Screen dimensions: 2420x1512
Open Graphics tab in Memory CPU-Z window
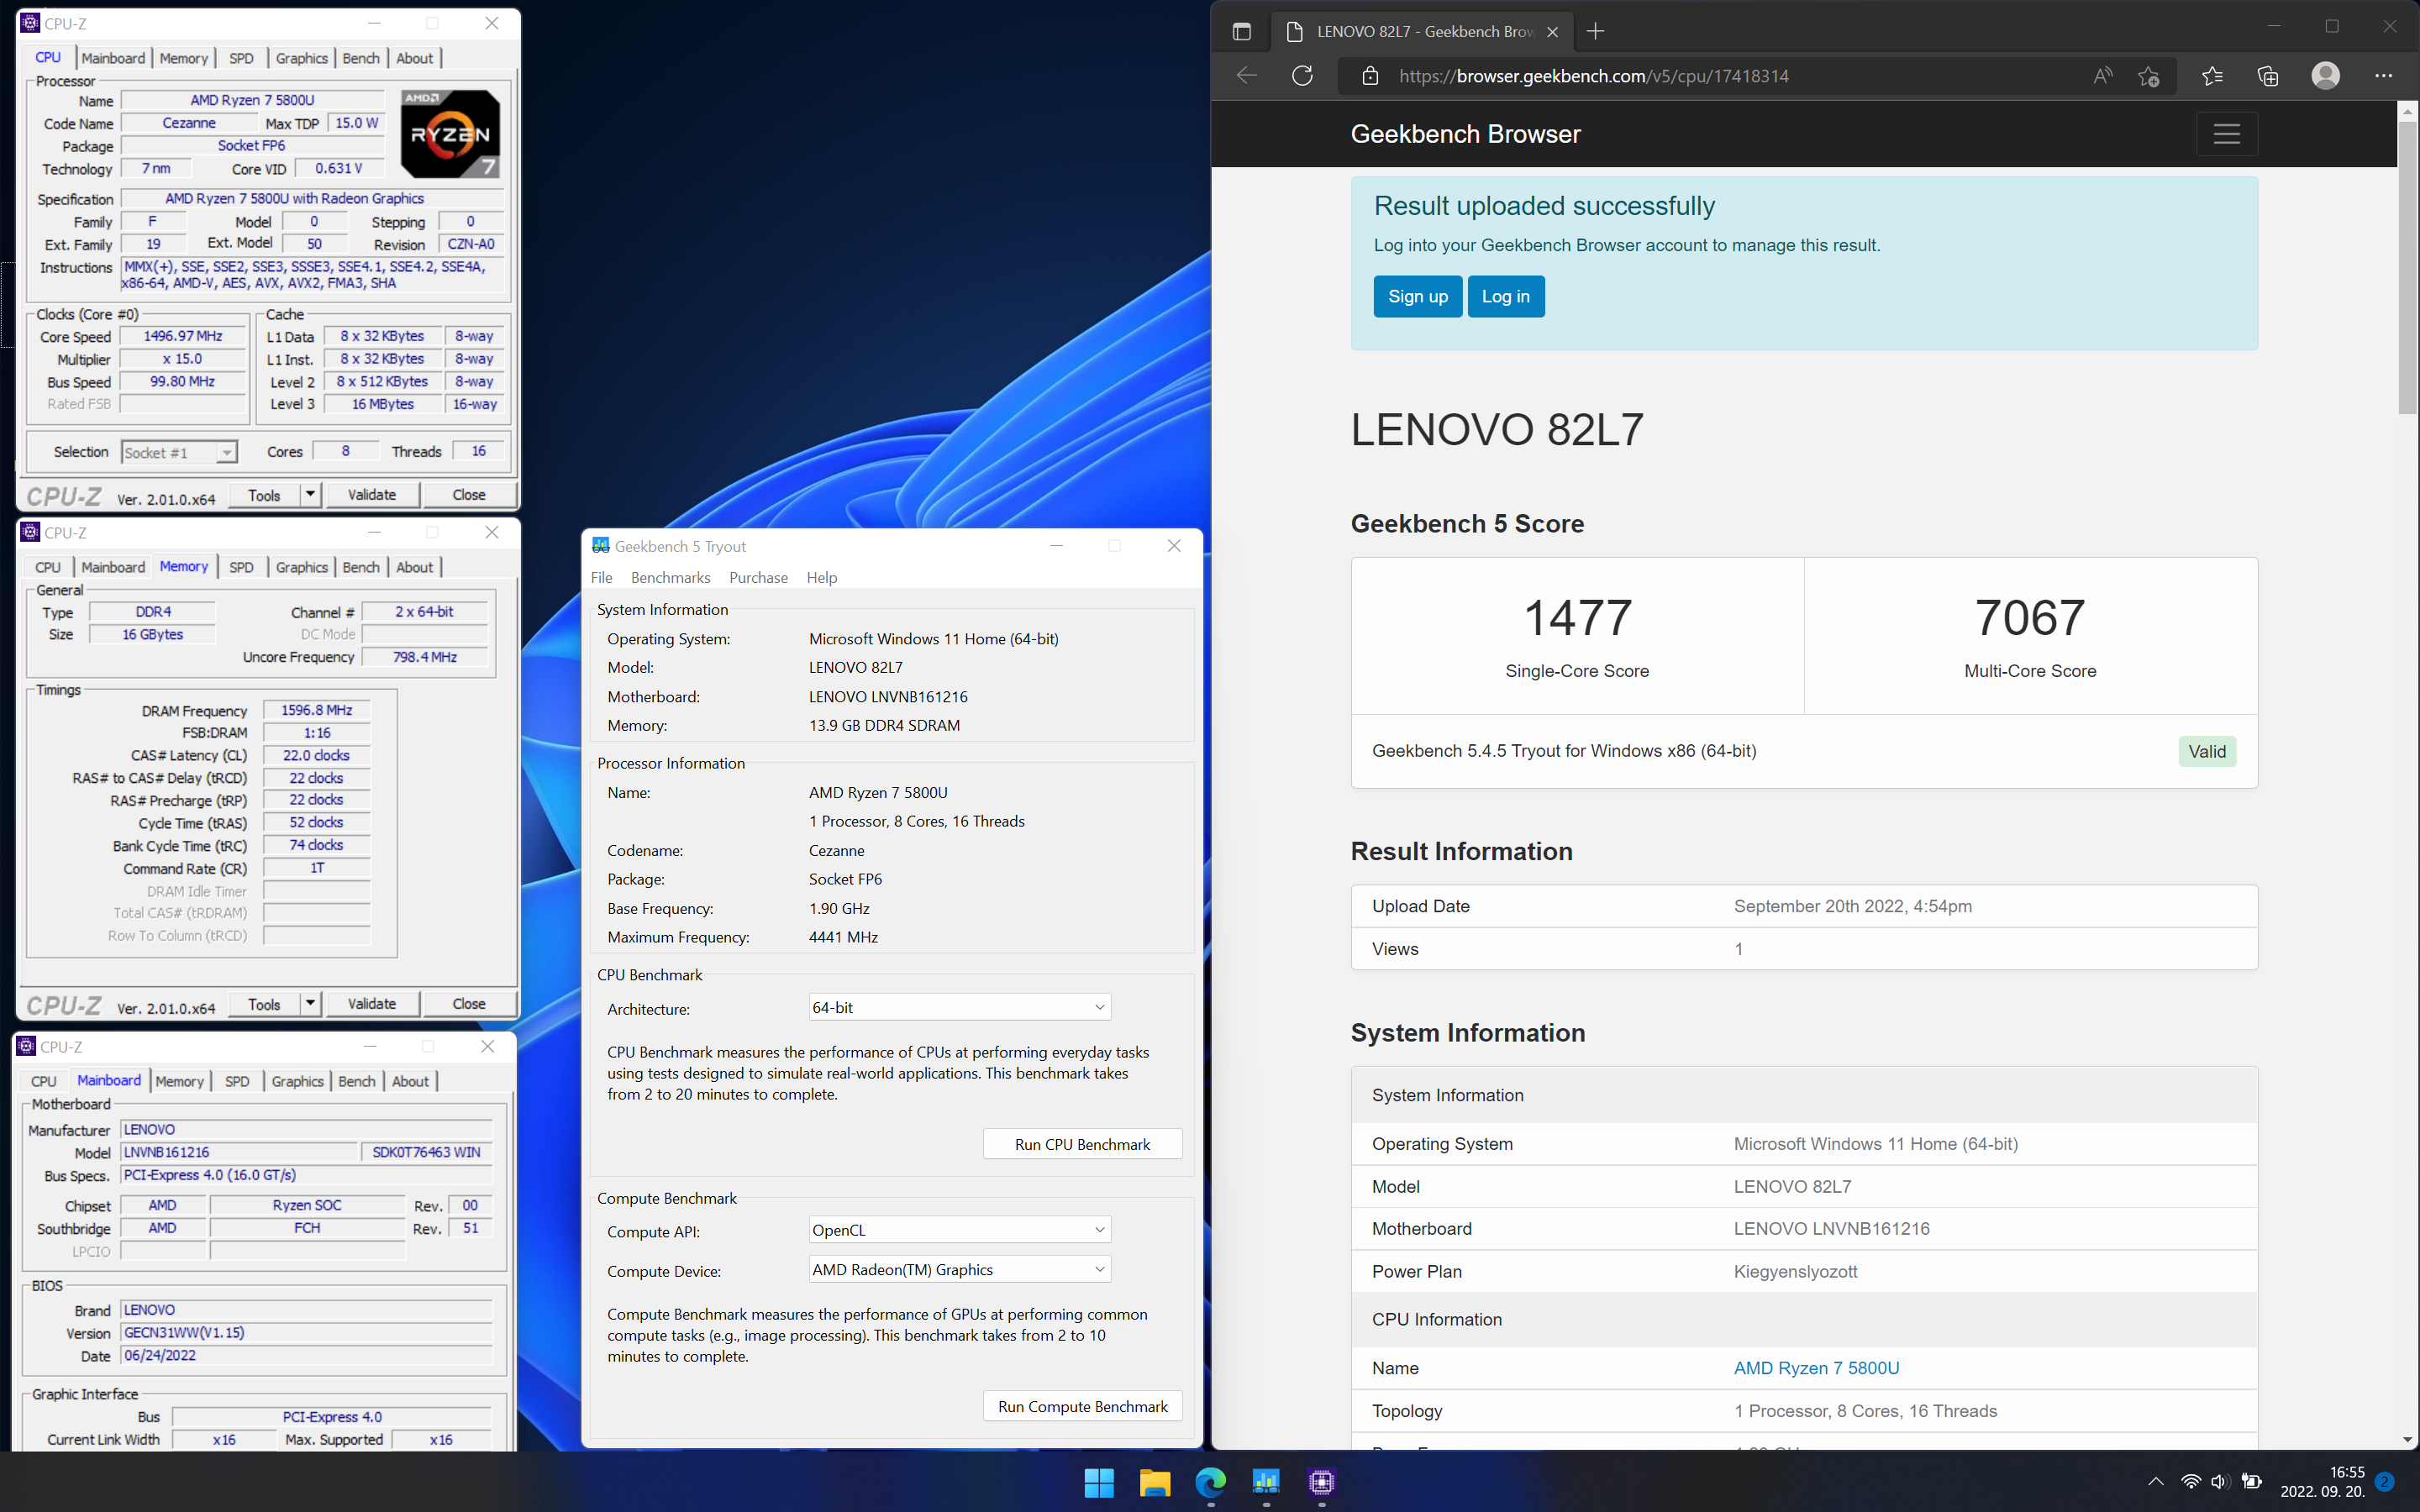[301, 567]
